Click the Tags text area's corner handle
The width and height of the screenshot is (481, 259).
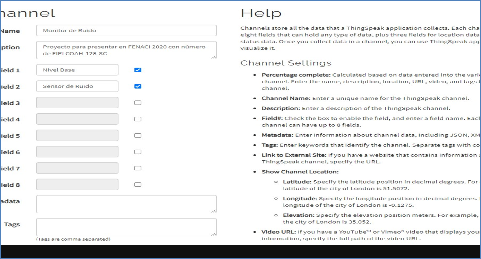(214, 234)
